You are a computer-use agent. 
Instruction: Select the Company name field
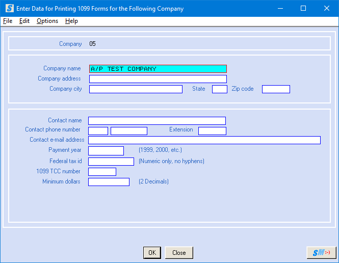coord(158,69)
